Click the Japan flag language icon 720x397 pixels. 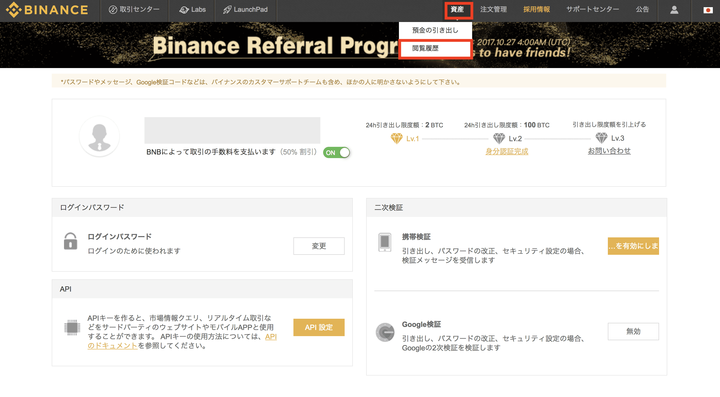click(x=708, y=10)
